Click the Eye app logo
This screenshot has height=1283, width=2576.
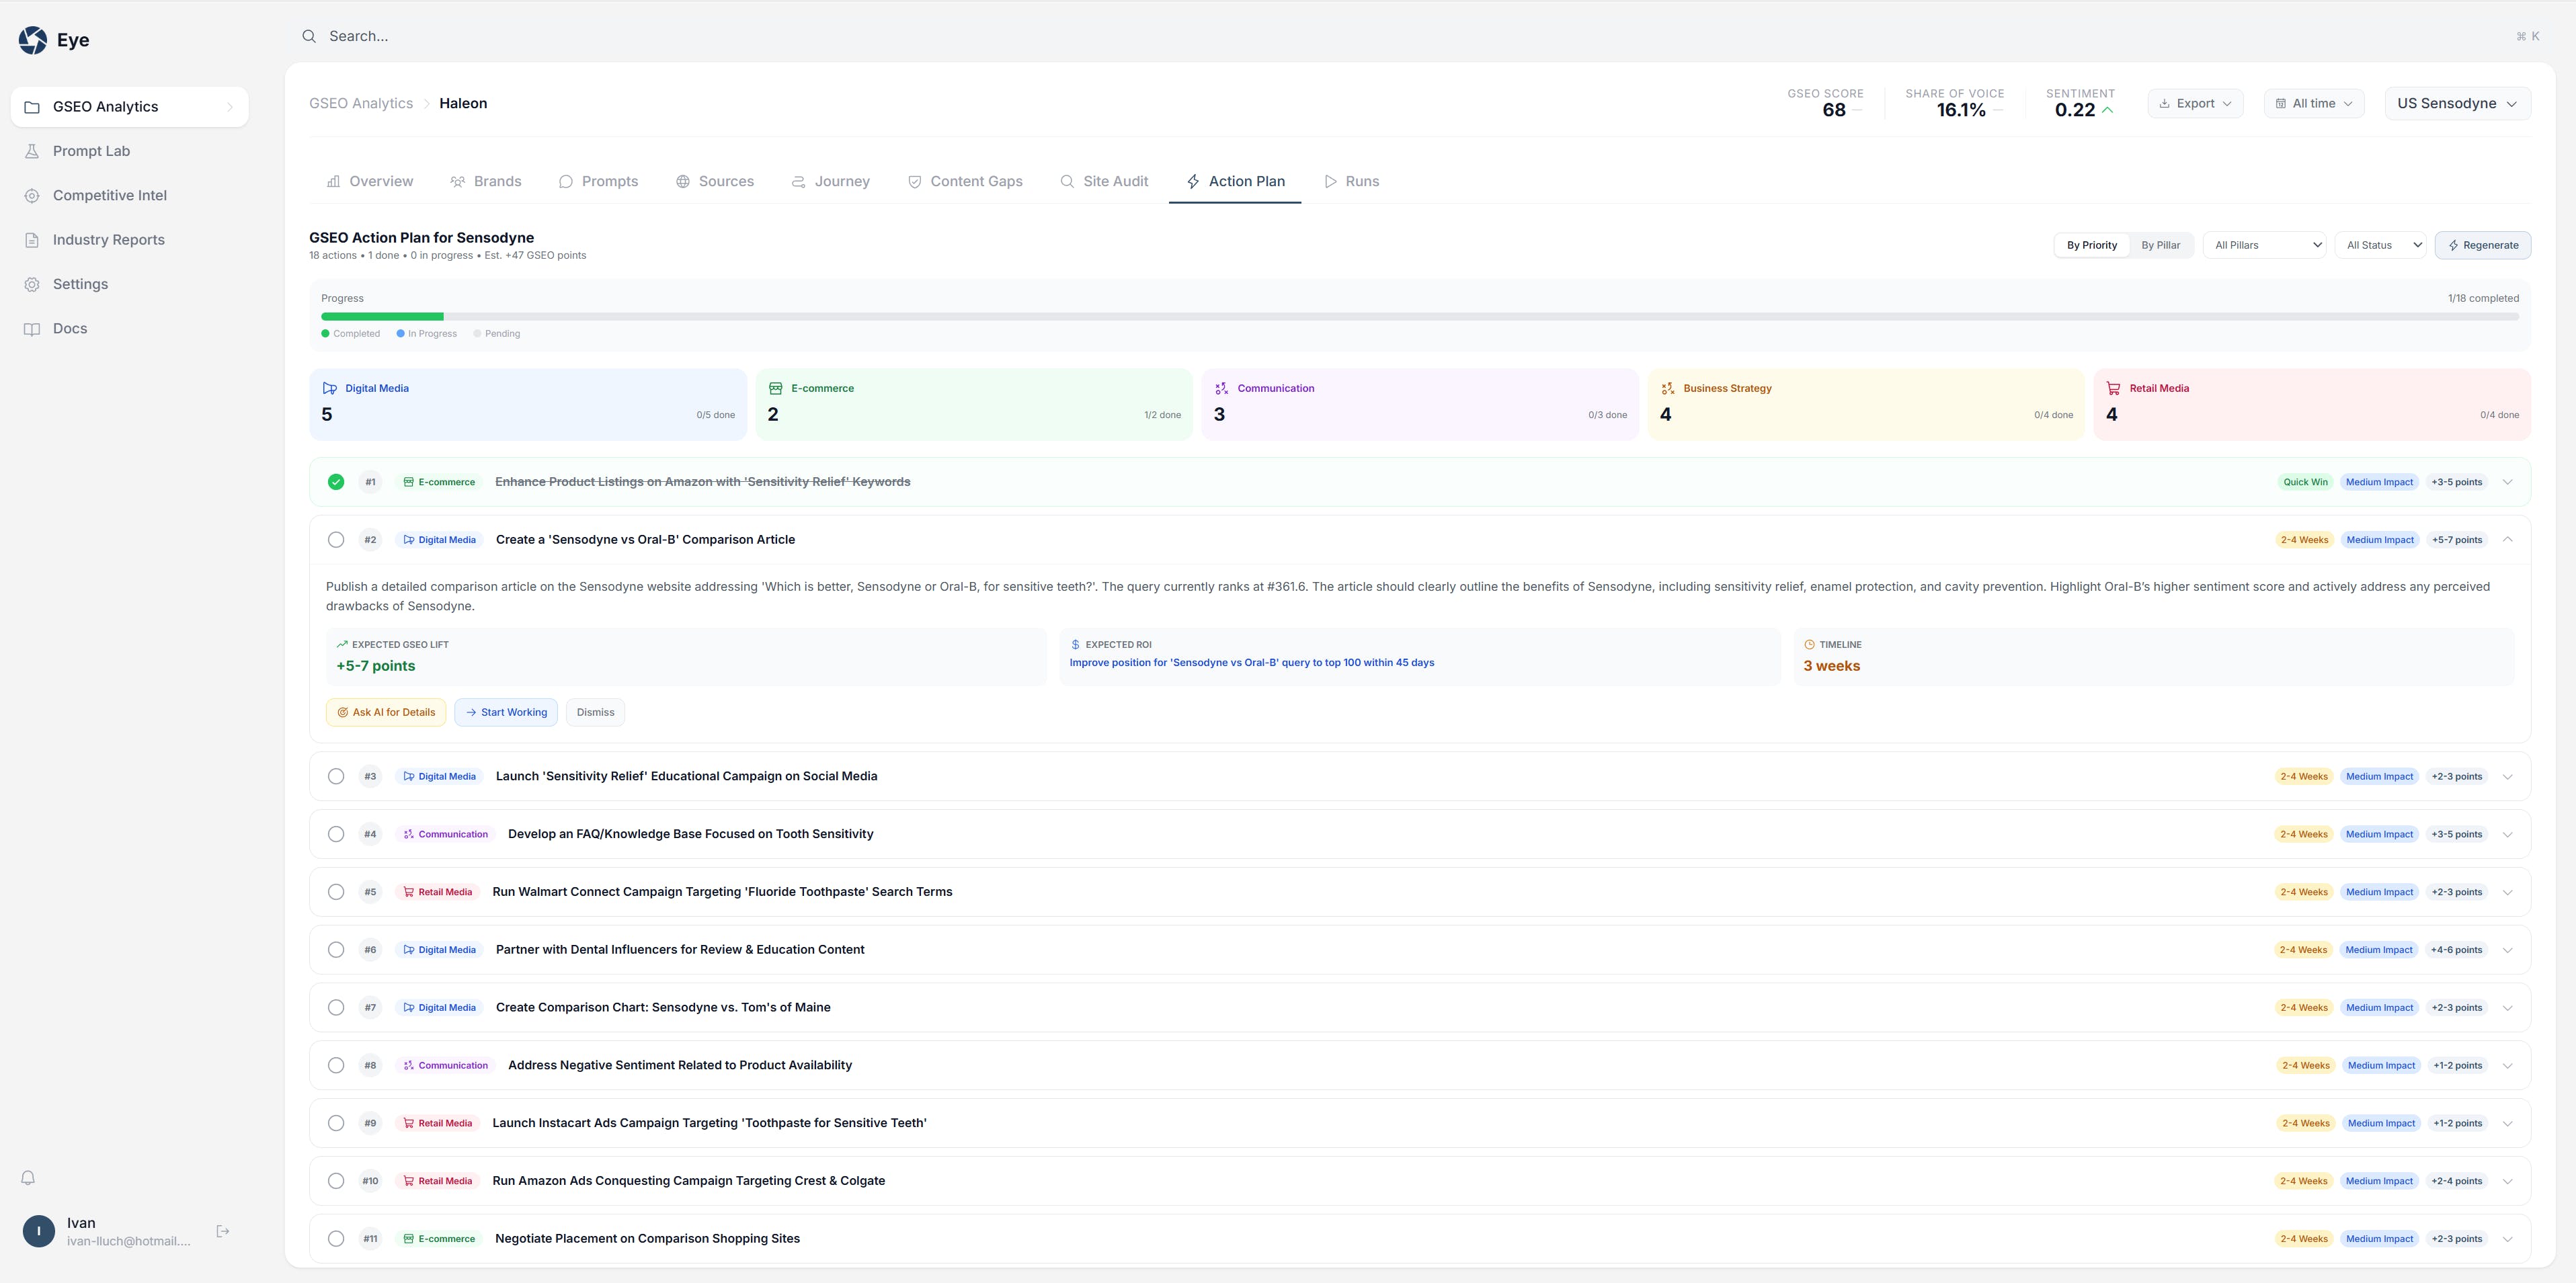point(33,40)
